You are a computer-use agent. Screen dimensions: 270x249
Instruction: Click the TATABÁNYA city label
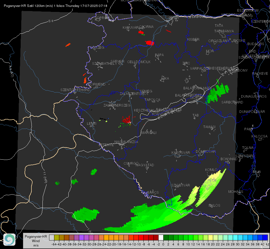tap(224, 31)
